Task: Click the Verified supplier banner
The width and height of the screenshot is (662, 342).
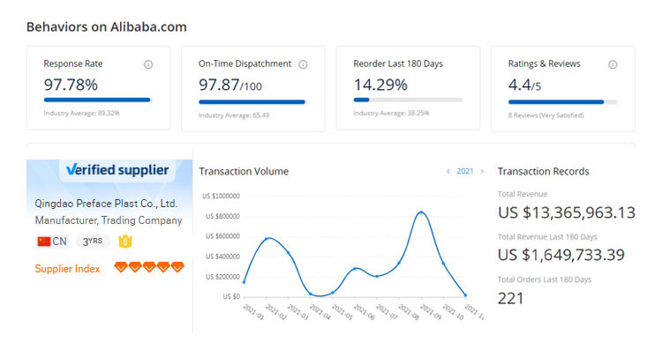Action: 117,170
